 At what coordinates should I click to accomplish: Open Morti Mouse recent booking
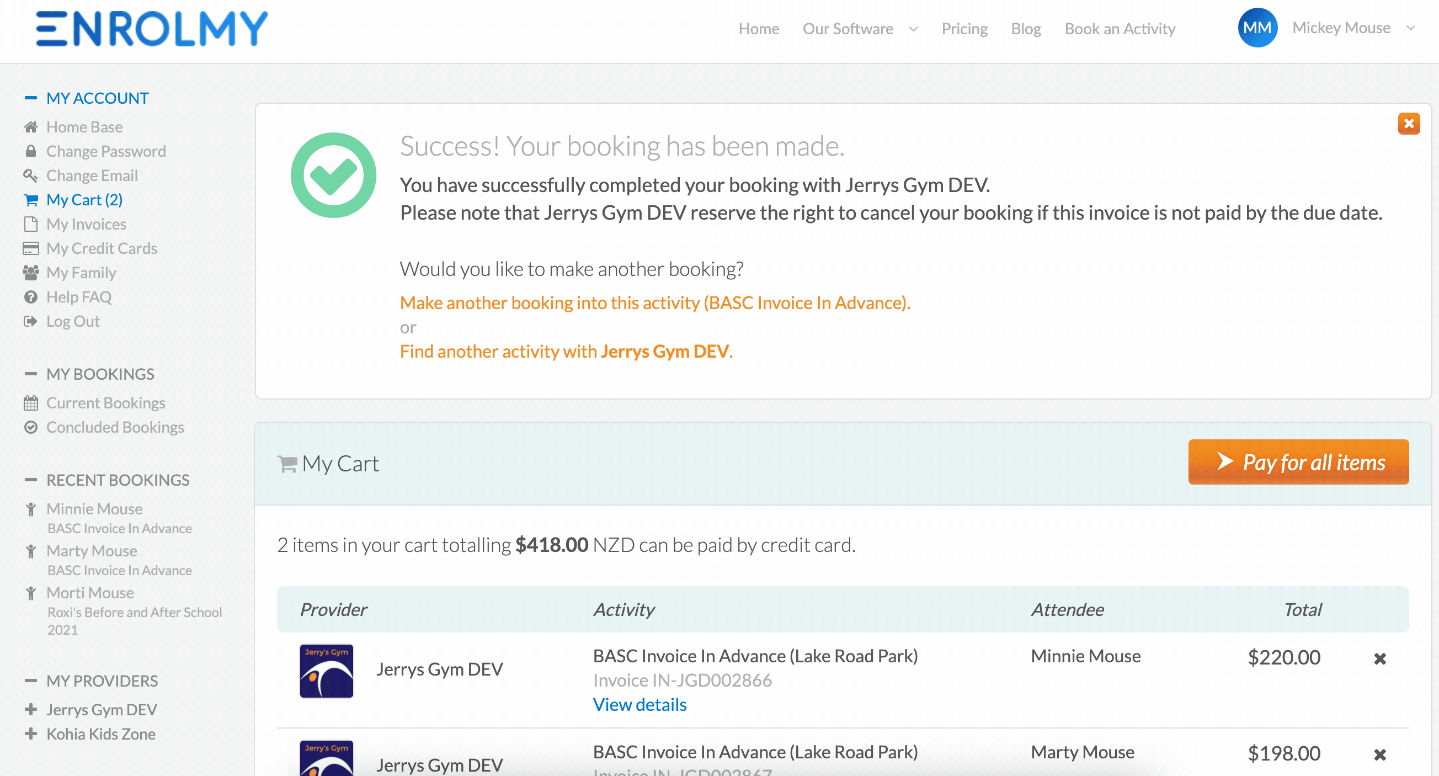[x=90, y=593]
